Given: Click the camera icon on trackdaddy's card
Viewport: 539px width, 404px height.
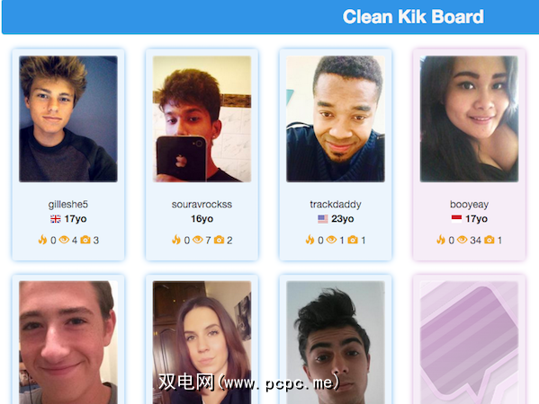Looking at the screenshot, I should coord(353,240).
